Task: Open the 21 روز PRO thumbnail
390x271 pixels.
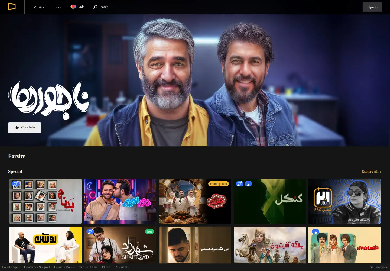Action: 344,201
